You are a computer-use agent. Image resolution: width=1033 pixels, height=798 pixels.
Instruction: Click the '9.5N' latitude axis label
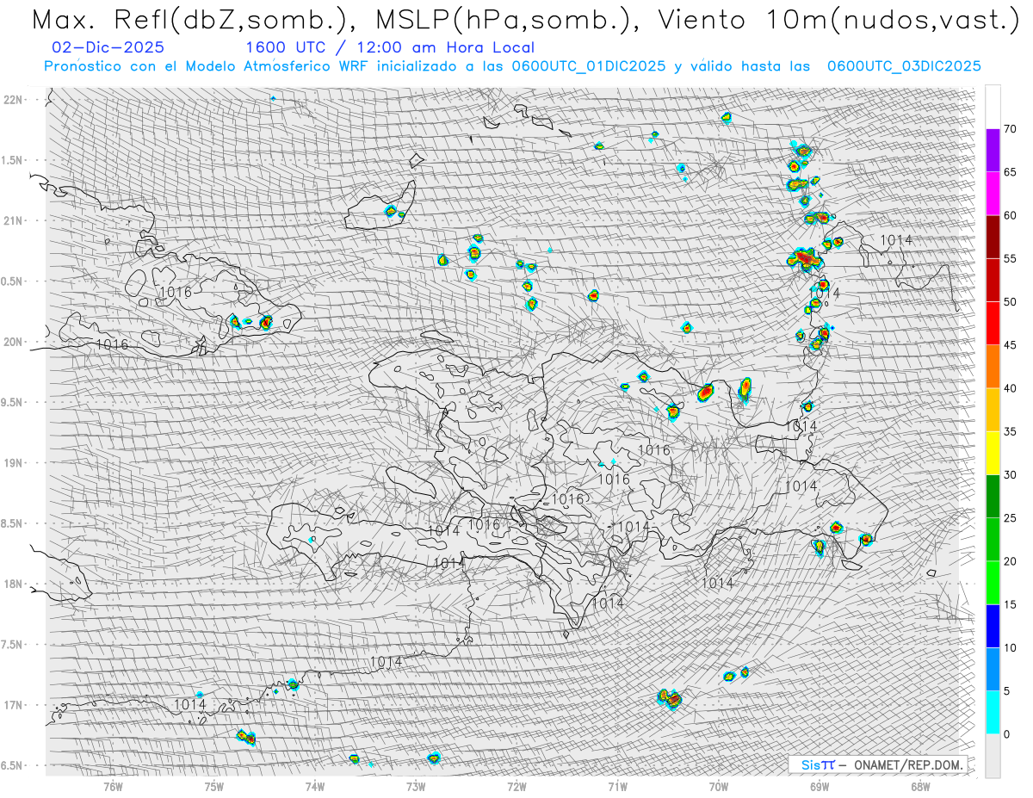(13, 402)
